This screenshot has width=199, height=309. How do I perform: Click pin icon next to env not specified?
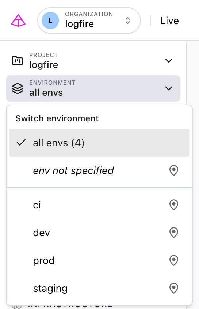coord(174,170)
